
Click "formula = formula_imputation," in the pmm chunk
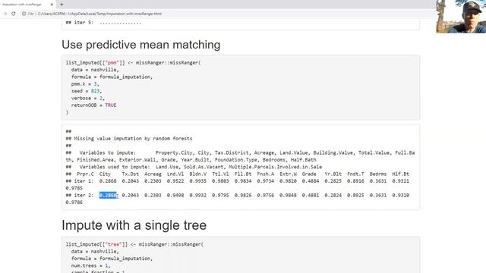coord(112,77)
